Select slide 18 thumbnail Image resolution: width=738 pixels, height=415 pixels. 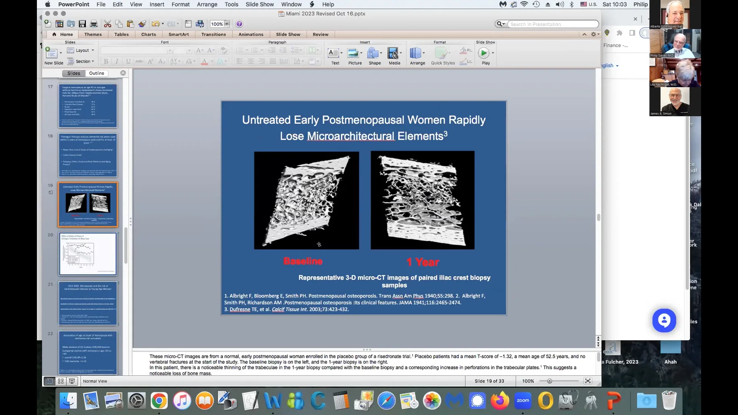tap(88, 155)
